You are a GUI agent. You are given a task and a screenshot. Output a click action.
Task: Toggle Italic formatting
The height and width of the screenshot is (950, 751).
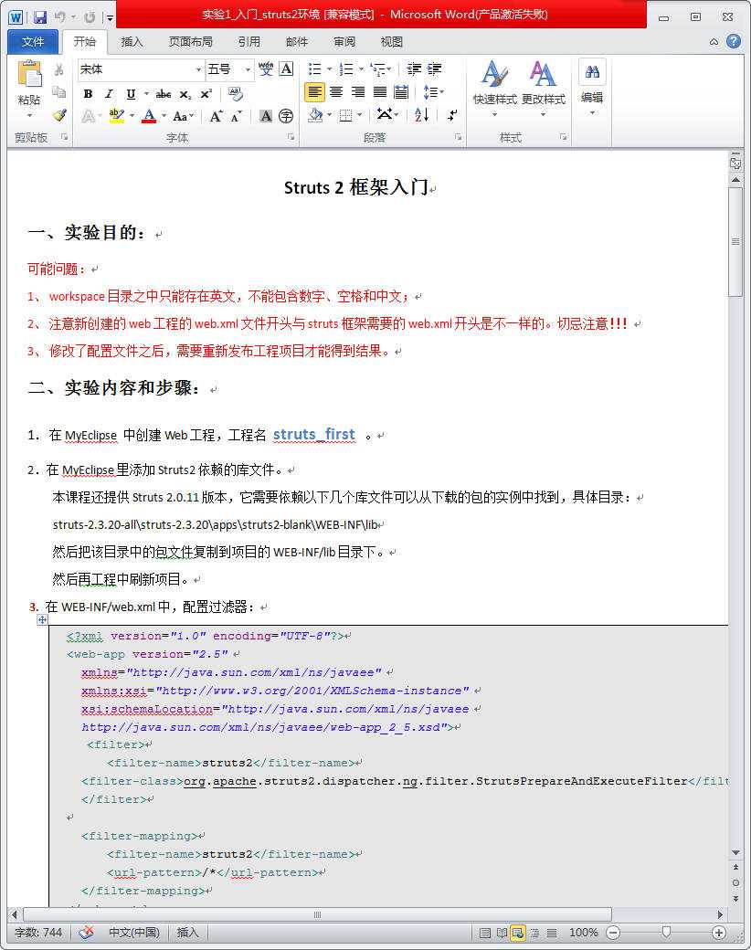pyautogui.click(x=109, y=94)
